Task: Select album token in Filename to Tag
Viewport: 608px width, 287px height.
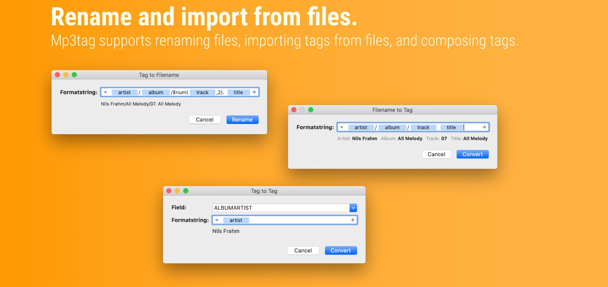Action: 392,127
